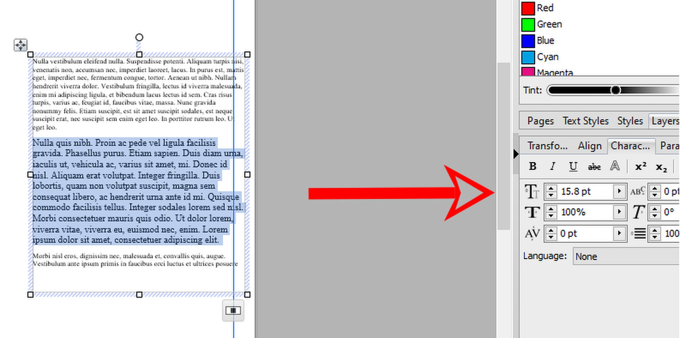Screen dimensions: 680x338
Task: Pick the Blue color swatch
Action: [528, 41]
